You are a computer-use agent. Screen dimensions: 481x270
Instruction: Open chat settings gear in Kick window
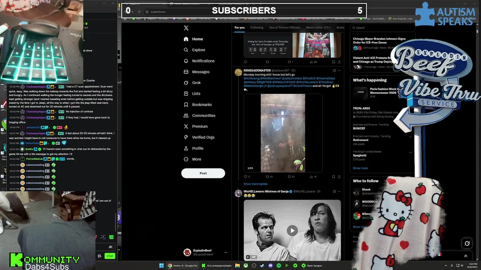99,256
